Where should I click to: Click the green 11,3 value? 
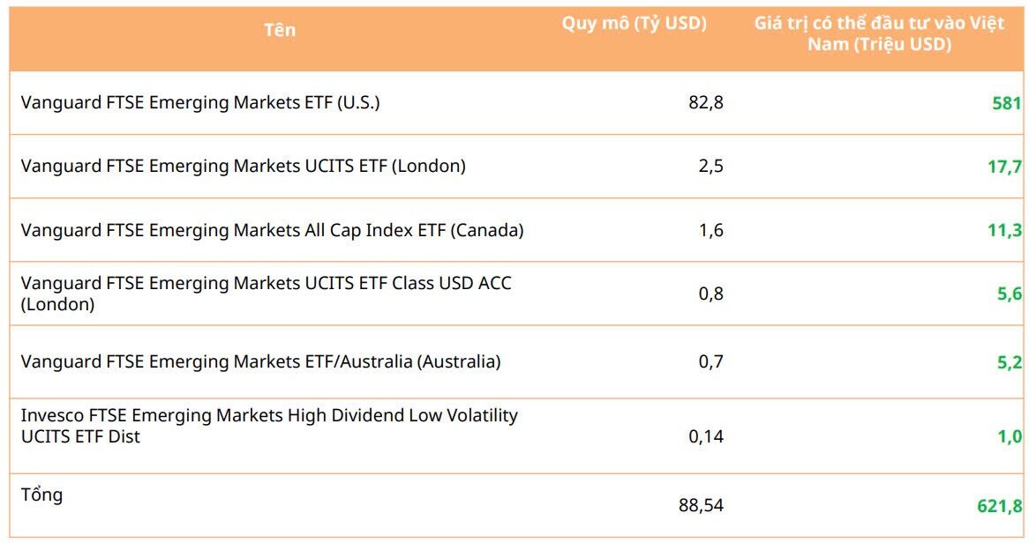coord(1004,231)
